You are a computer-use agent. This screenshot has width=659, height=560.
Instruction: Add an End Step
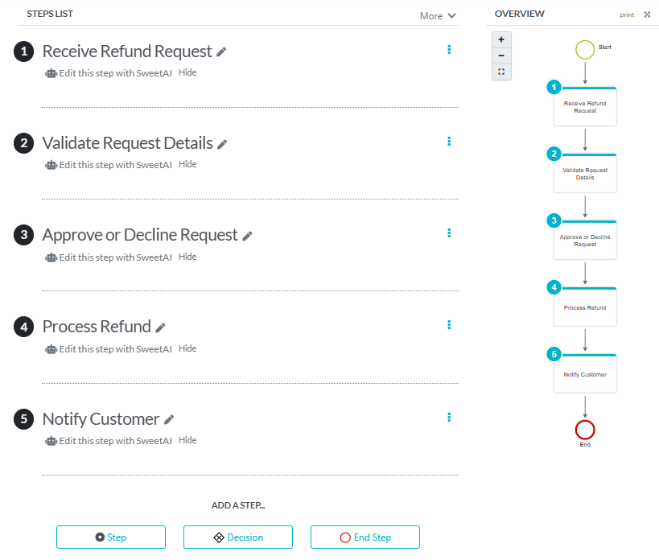pos(365,537)
